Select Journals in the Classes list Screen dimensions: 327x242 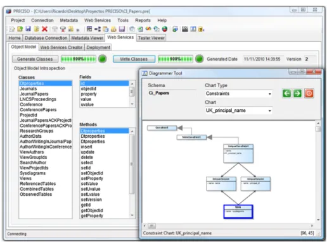pyautogui.click(x=45, y=88)
